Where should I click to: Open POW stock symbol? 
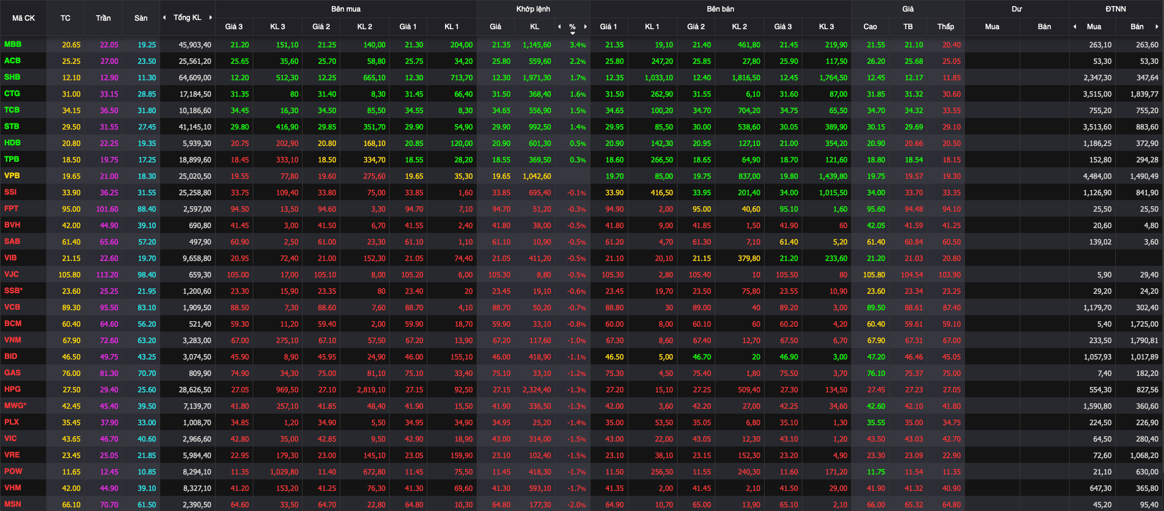coord(13,471)
